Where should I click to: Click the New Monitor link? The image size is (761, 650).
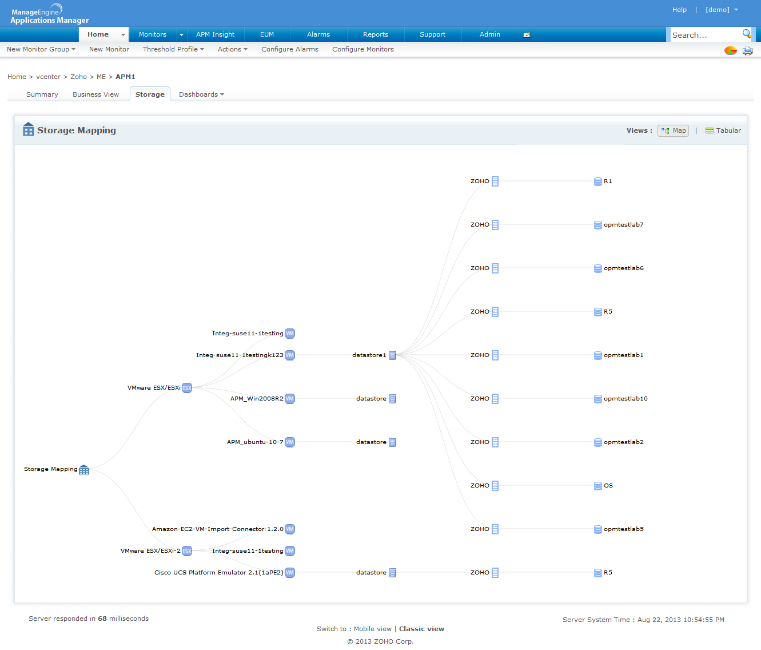pyautogui.click(x=109, y=49)
